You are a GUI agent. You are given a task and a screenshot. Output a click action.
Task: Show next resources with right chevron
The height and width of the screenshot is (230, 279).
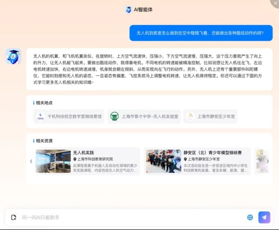(267, 161)
